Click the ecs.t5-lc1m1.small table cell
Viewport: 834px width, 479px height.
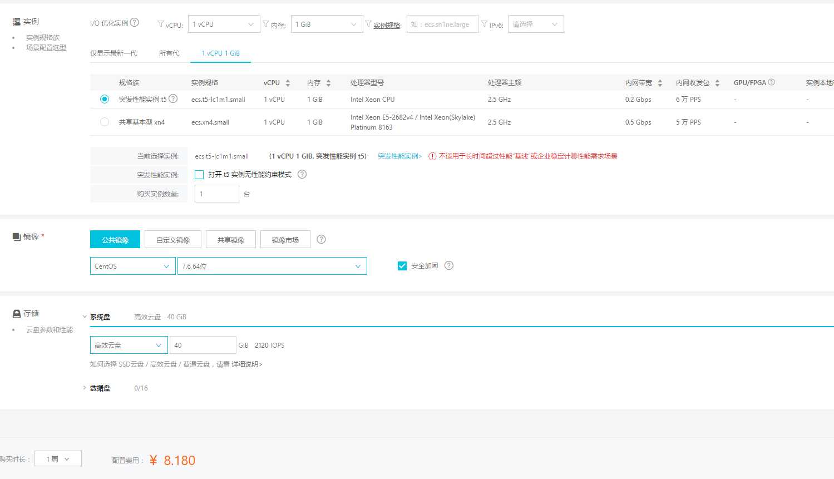pyautogui.click(x=218, y=100)
